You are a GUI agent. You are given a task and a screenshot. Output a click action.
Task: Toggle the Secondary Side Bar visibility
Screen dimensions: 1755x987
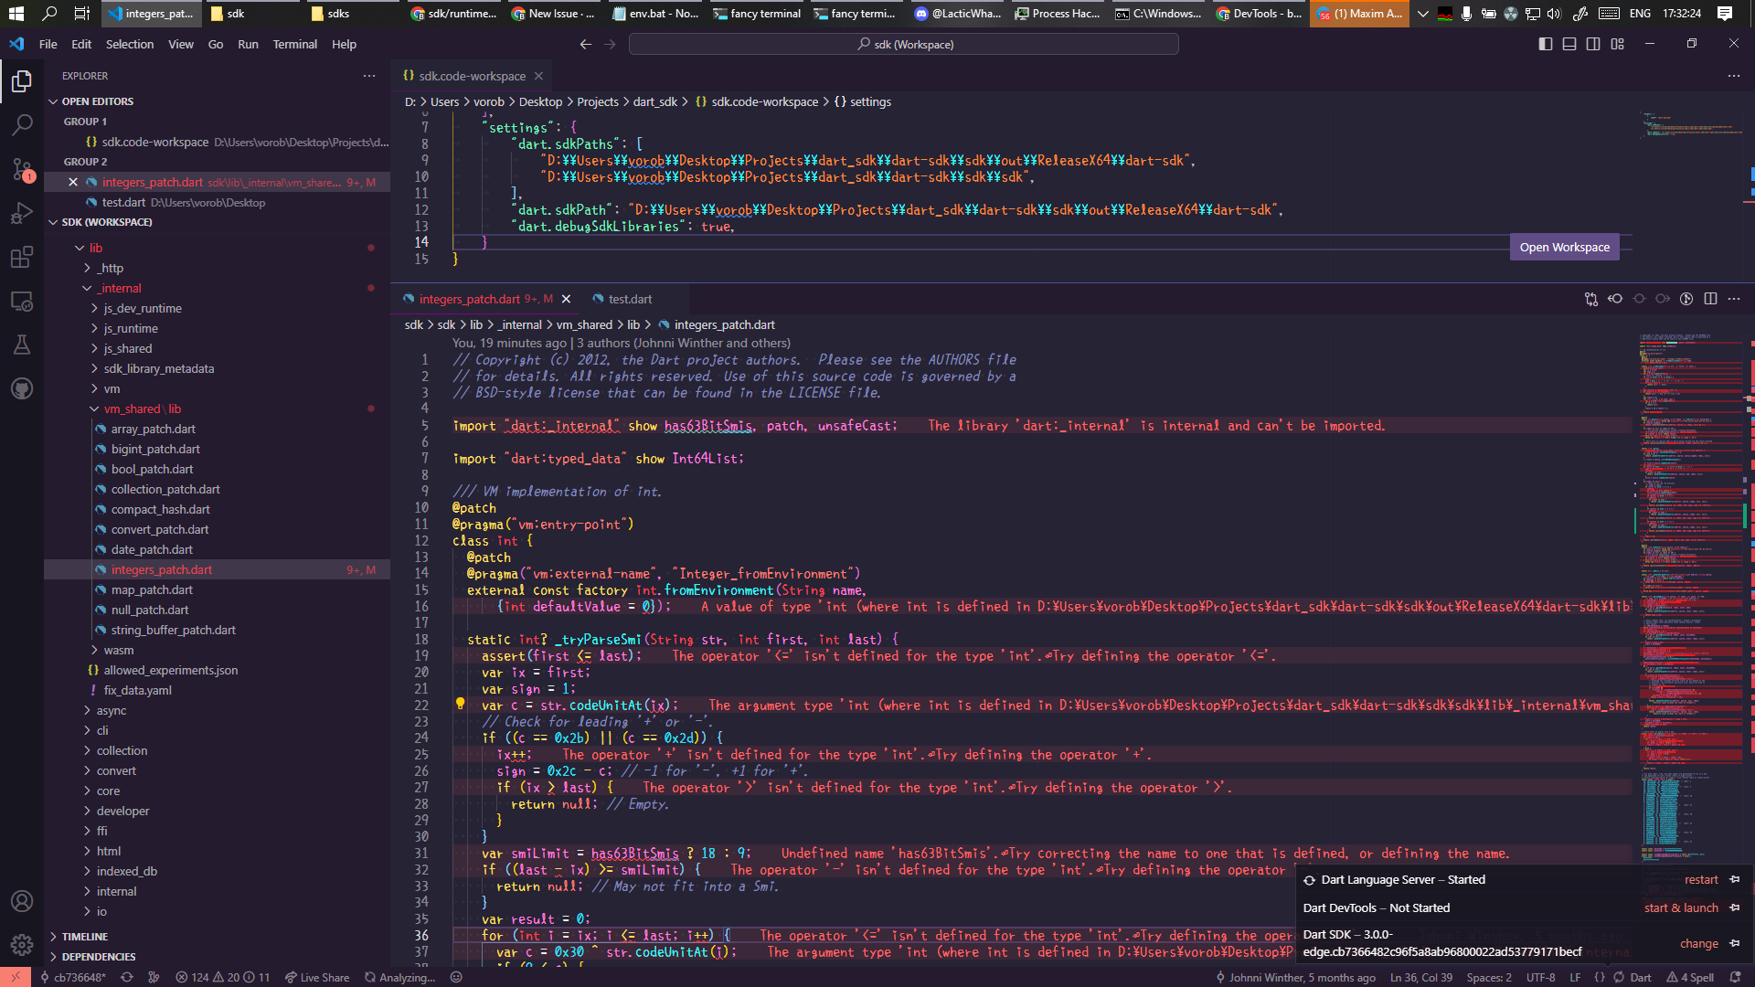[1593, 43]
